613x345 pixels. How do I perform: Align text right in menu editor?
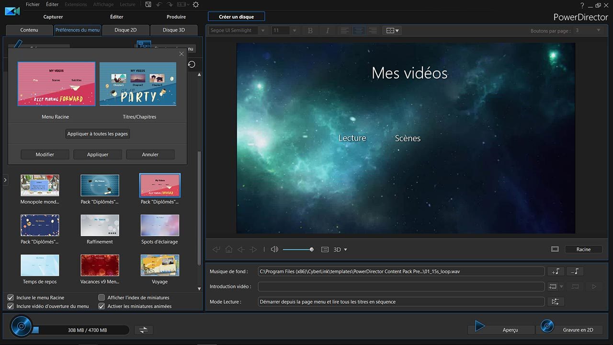(x=373, y=30)
